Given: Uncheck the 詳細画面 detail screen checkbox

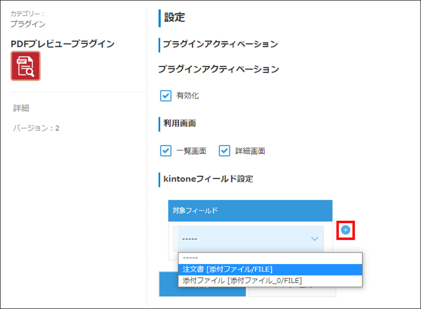Looking at the screenshot, I should click(x=224, y=151).
